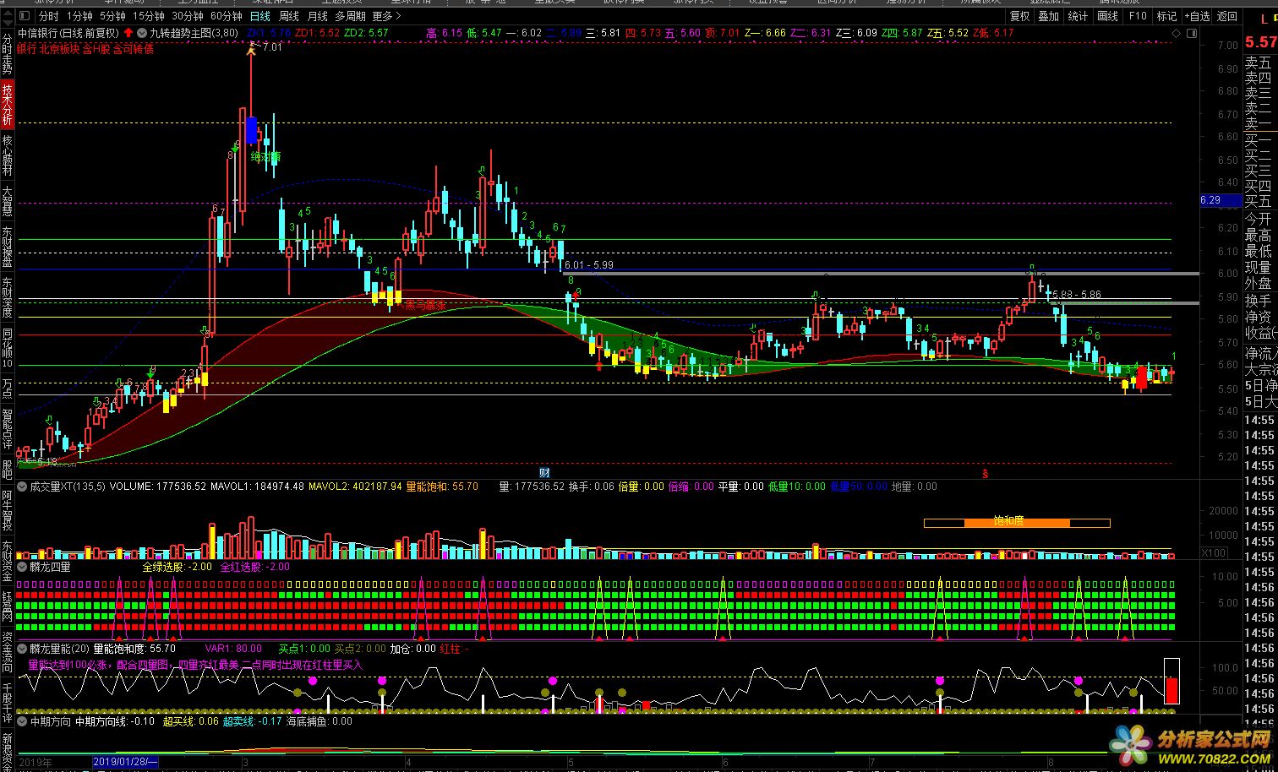Image resolution: width=1278 pixels, height=772 pixels.
Task: Click the 标记 mark button
Action: tap(1166, 16)
